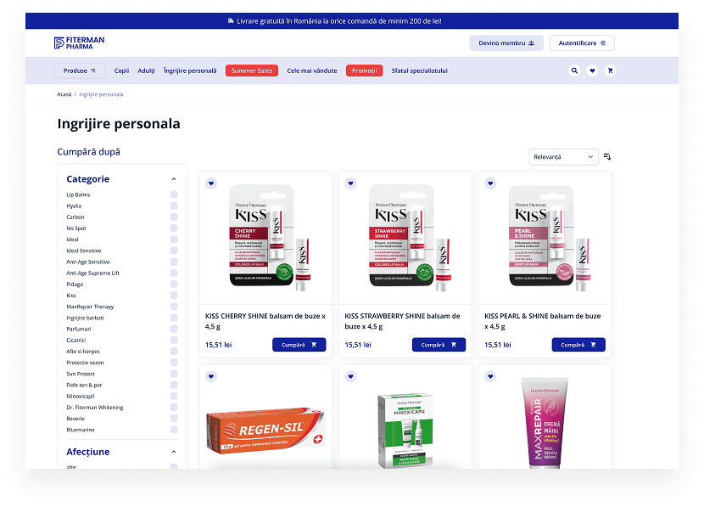Collapse the Afecțiune filter section
Screen dimensions: 704x507
pos(174,452)
